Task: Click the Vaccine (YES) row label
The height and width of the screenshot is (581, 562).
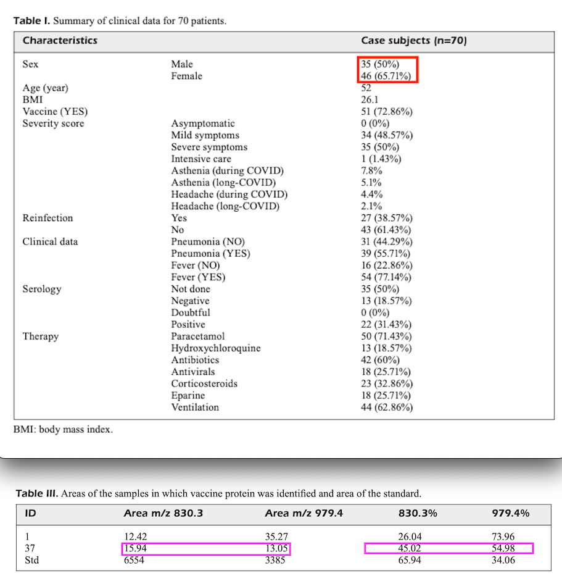Action: (x=55, y=112)
